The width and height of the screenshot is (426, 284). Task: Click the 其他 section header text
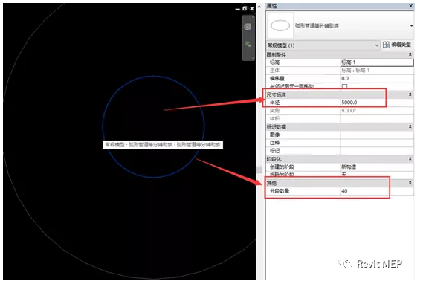pos(271,183)
